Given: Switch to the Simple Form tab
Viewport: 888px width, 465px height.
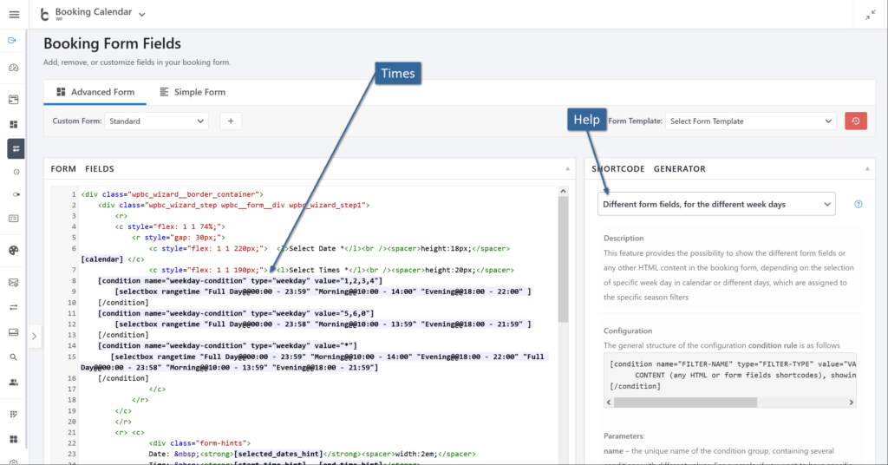Looking at the screenshot, I should coord(193,92).
